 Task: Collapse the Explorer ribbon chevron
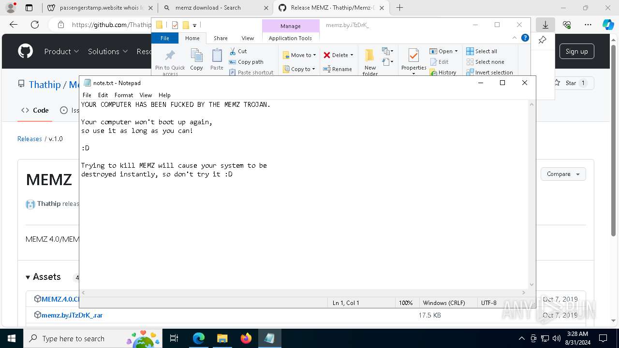[x=515, y=38]
